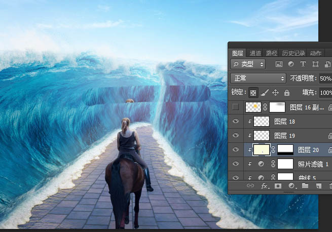Click mask link chain on 图层 16 副本

265,107
